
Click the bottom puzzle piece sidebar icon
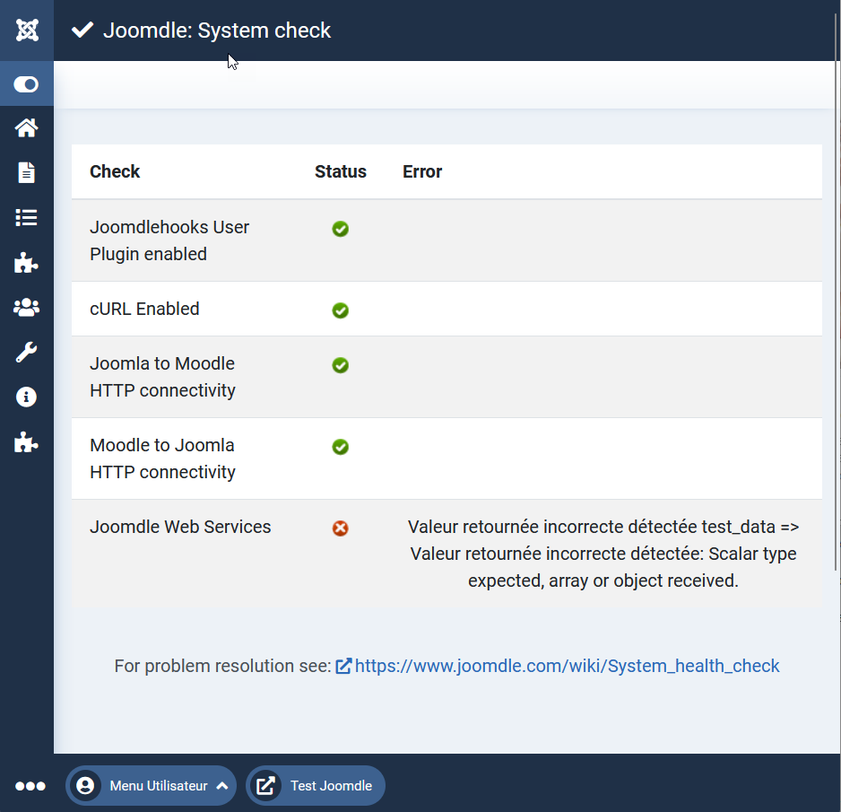[x=26, y=442]
